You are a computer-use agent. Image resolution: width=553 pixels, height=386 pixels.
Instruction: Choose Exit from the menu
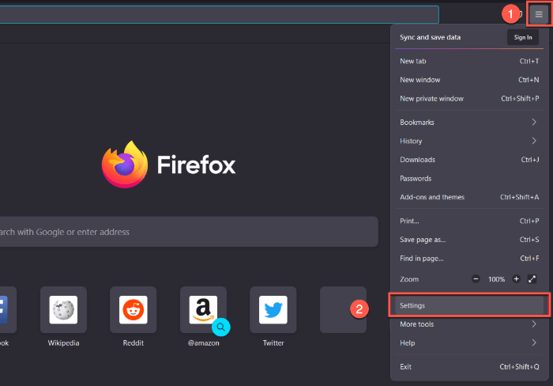pos(469,366)
